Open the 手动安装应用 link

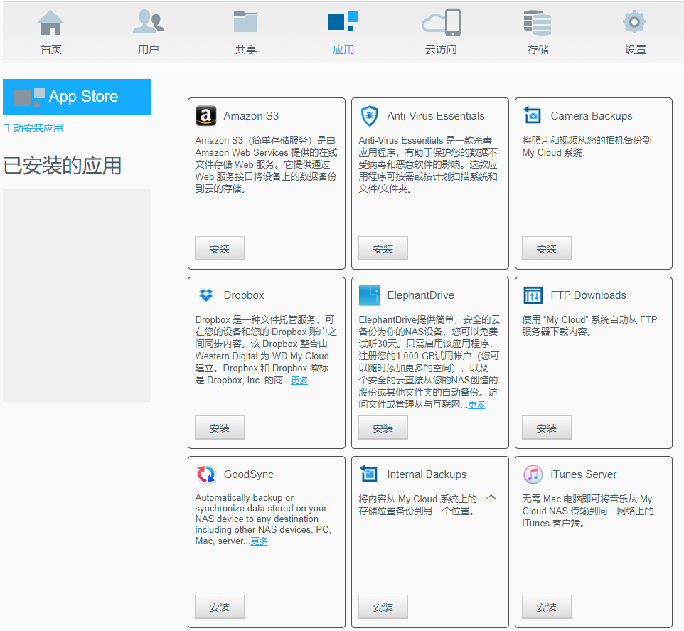33,128
